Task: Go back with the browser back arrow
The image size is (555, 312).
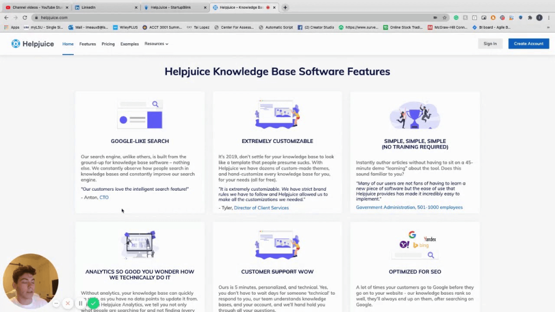Action: (x=6, y=17)
